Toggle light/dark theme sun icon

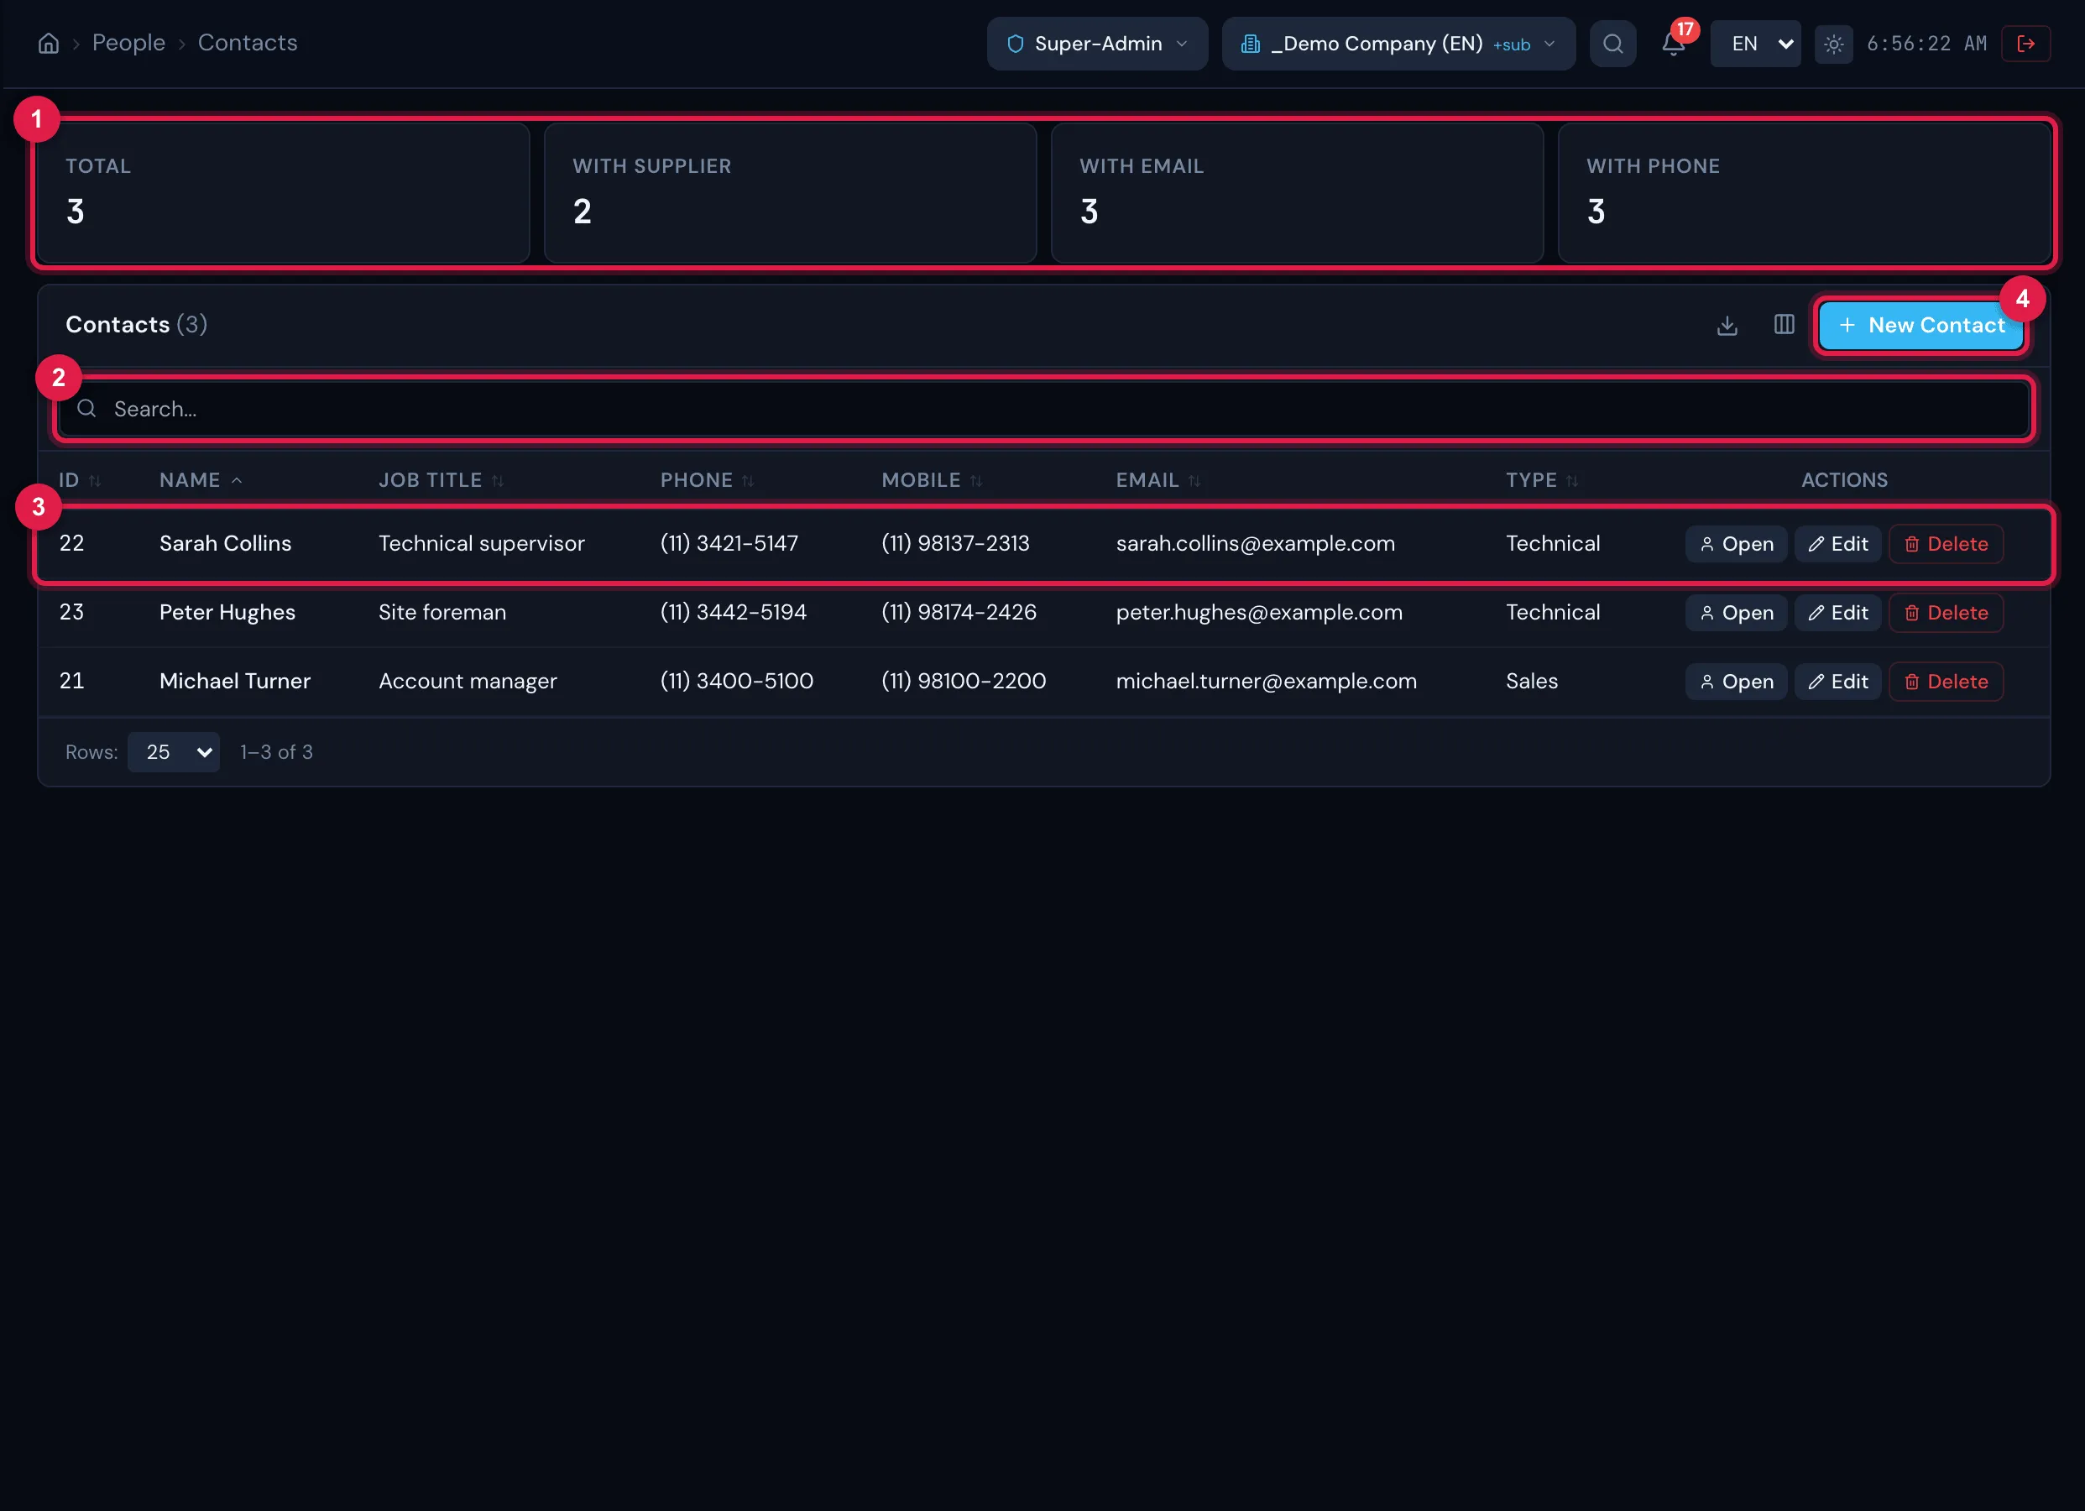pos(1833,43)
